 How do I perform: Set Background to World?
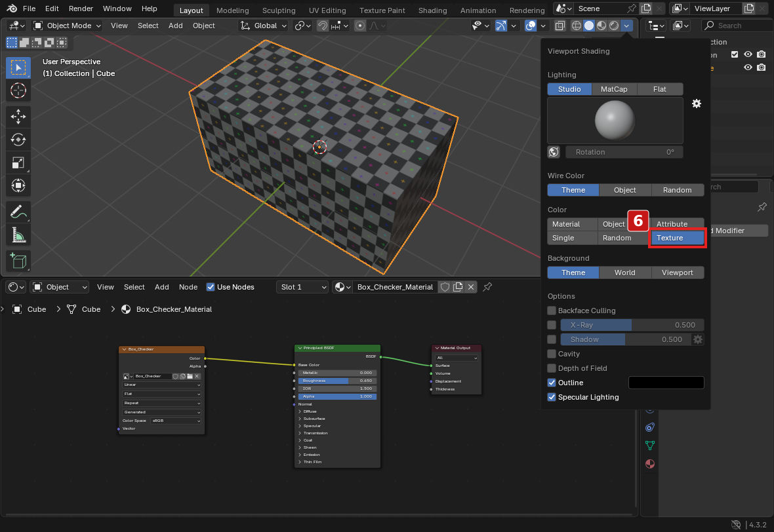click(625, 273)
